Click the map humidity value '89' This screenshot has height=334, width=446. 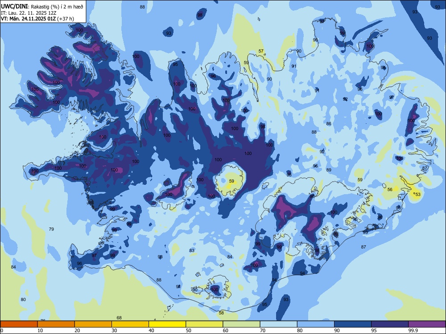point(329,170)
